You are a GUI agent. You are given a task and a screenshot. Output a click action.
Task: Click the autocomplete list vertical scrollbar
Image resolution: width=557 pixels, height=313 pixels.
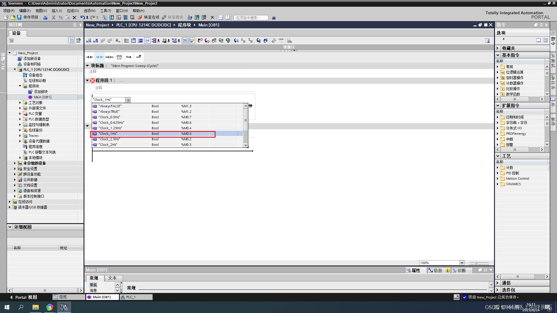(245, 125)
